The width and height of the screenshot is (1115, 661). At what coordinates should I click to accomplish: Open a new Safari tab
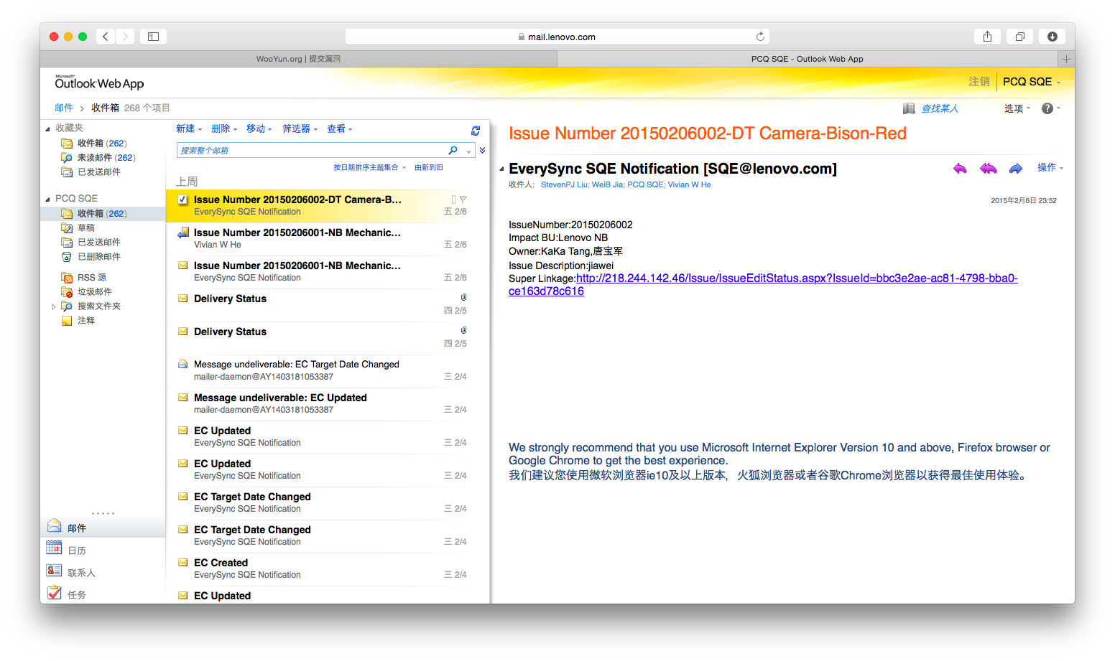coord(1066,59)
